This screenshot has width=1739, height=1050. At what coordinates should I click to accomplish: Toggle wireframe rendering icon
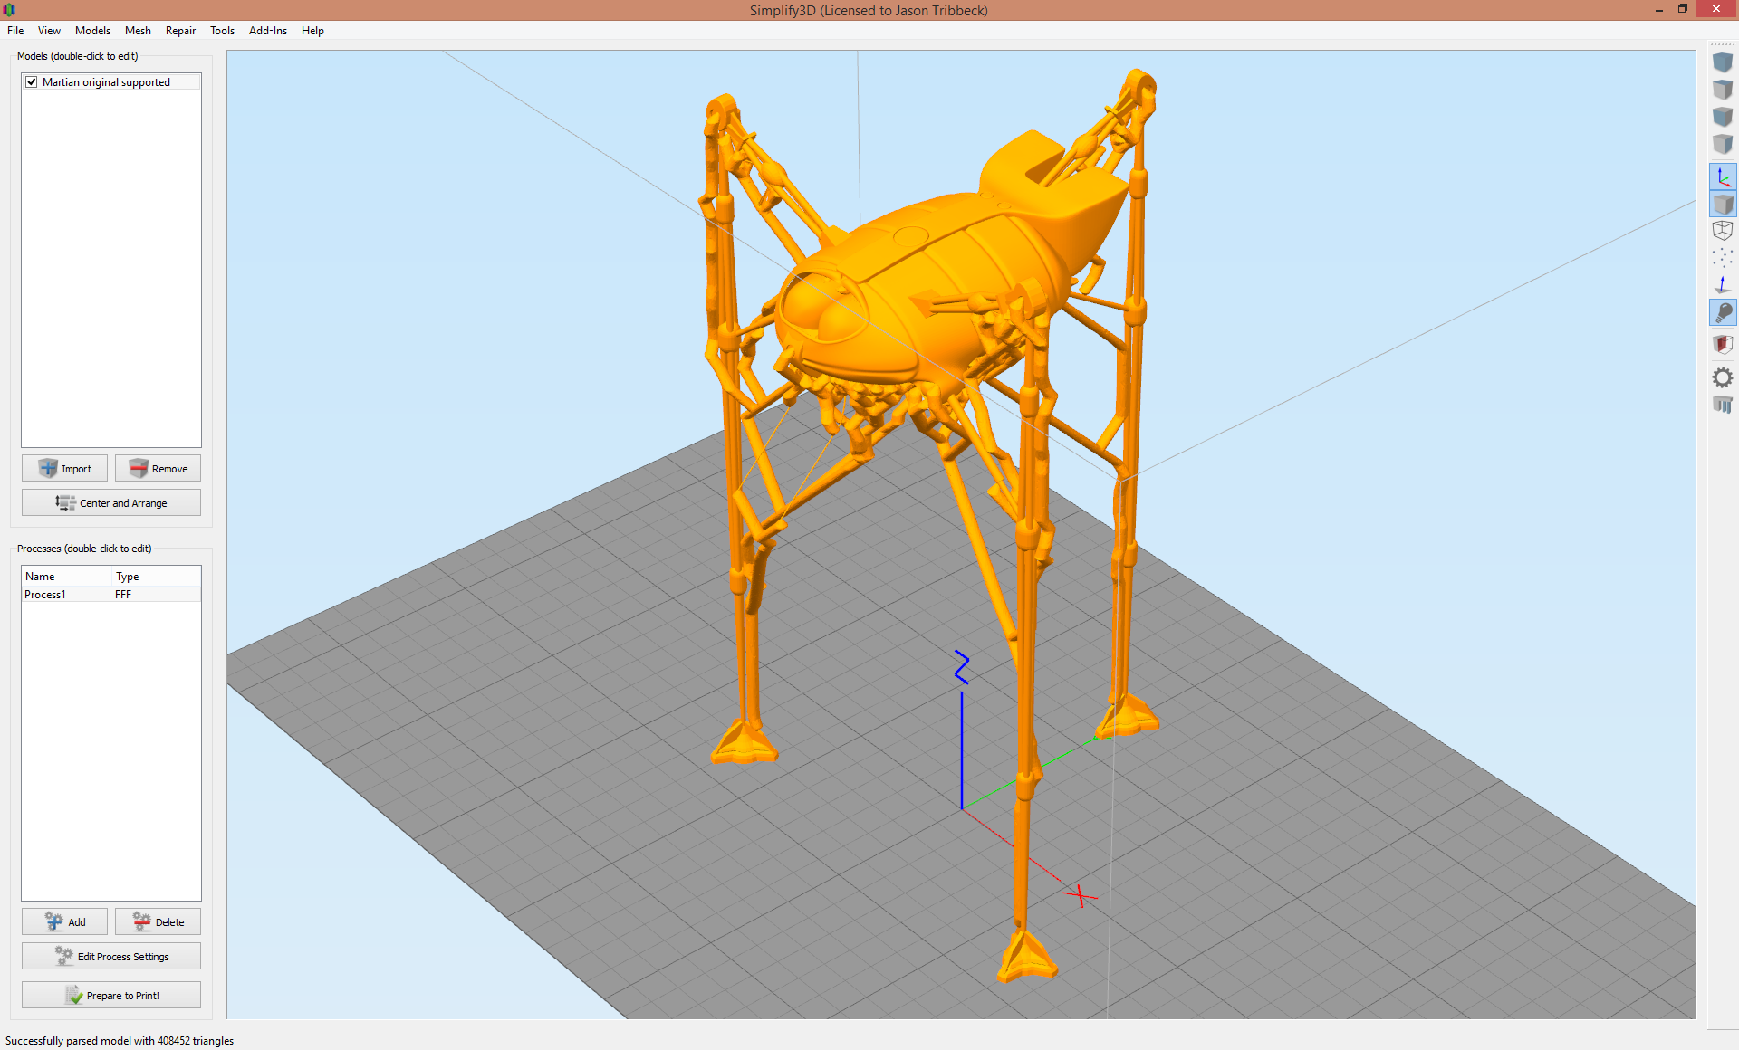1722,231
